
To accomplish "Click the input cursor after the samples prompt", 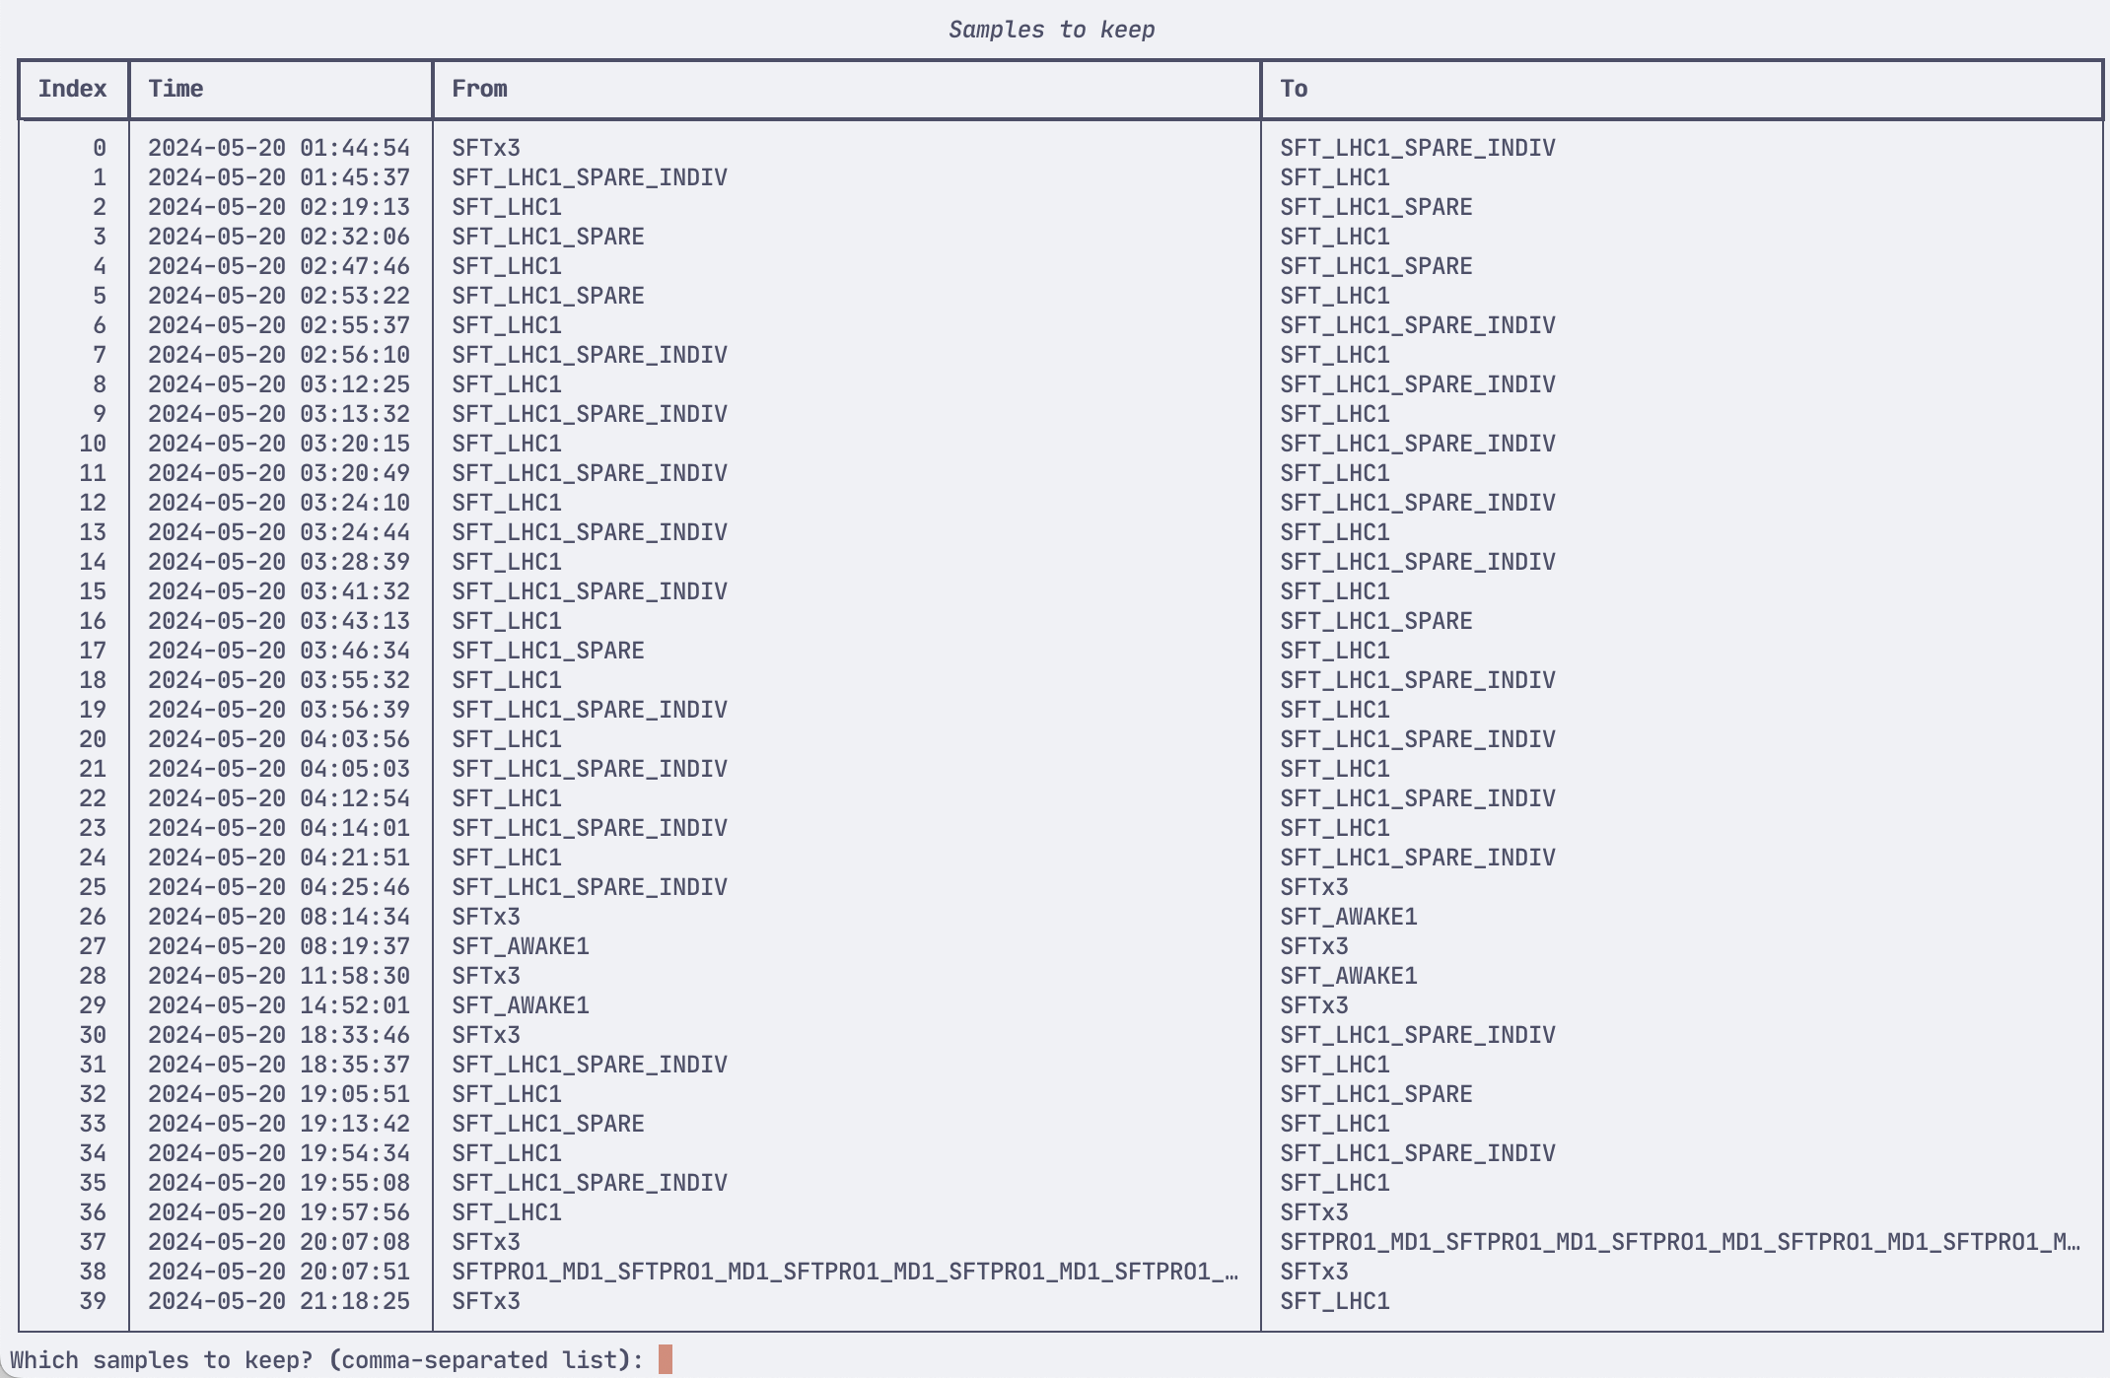I will (666, 1359).
